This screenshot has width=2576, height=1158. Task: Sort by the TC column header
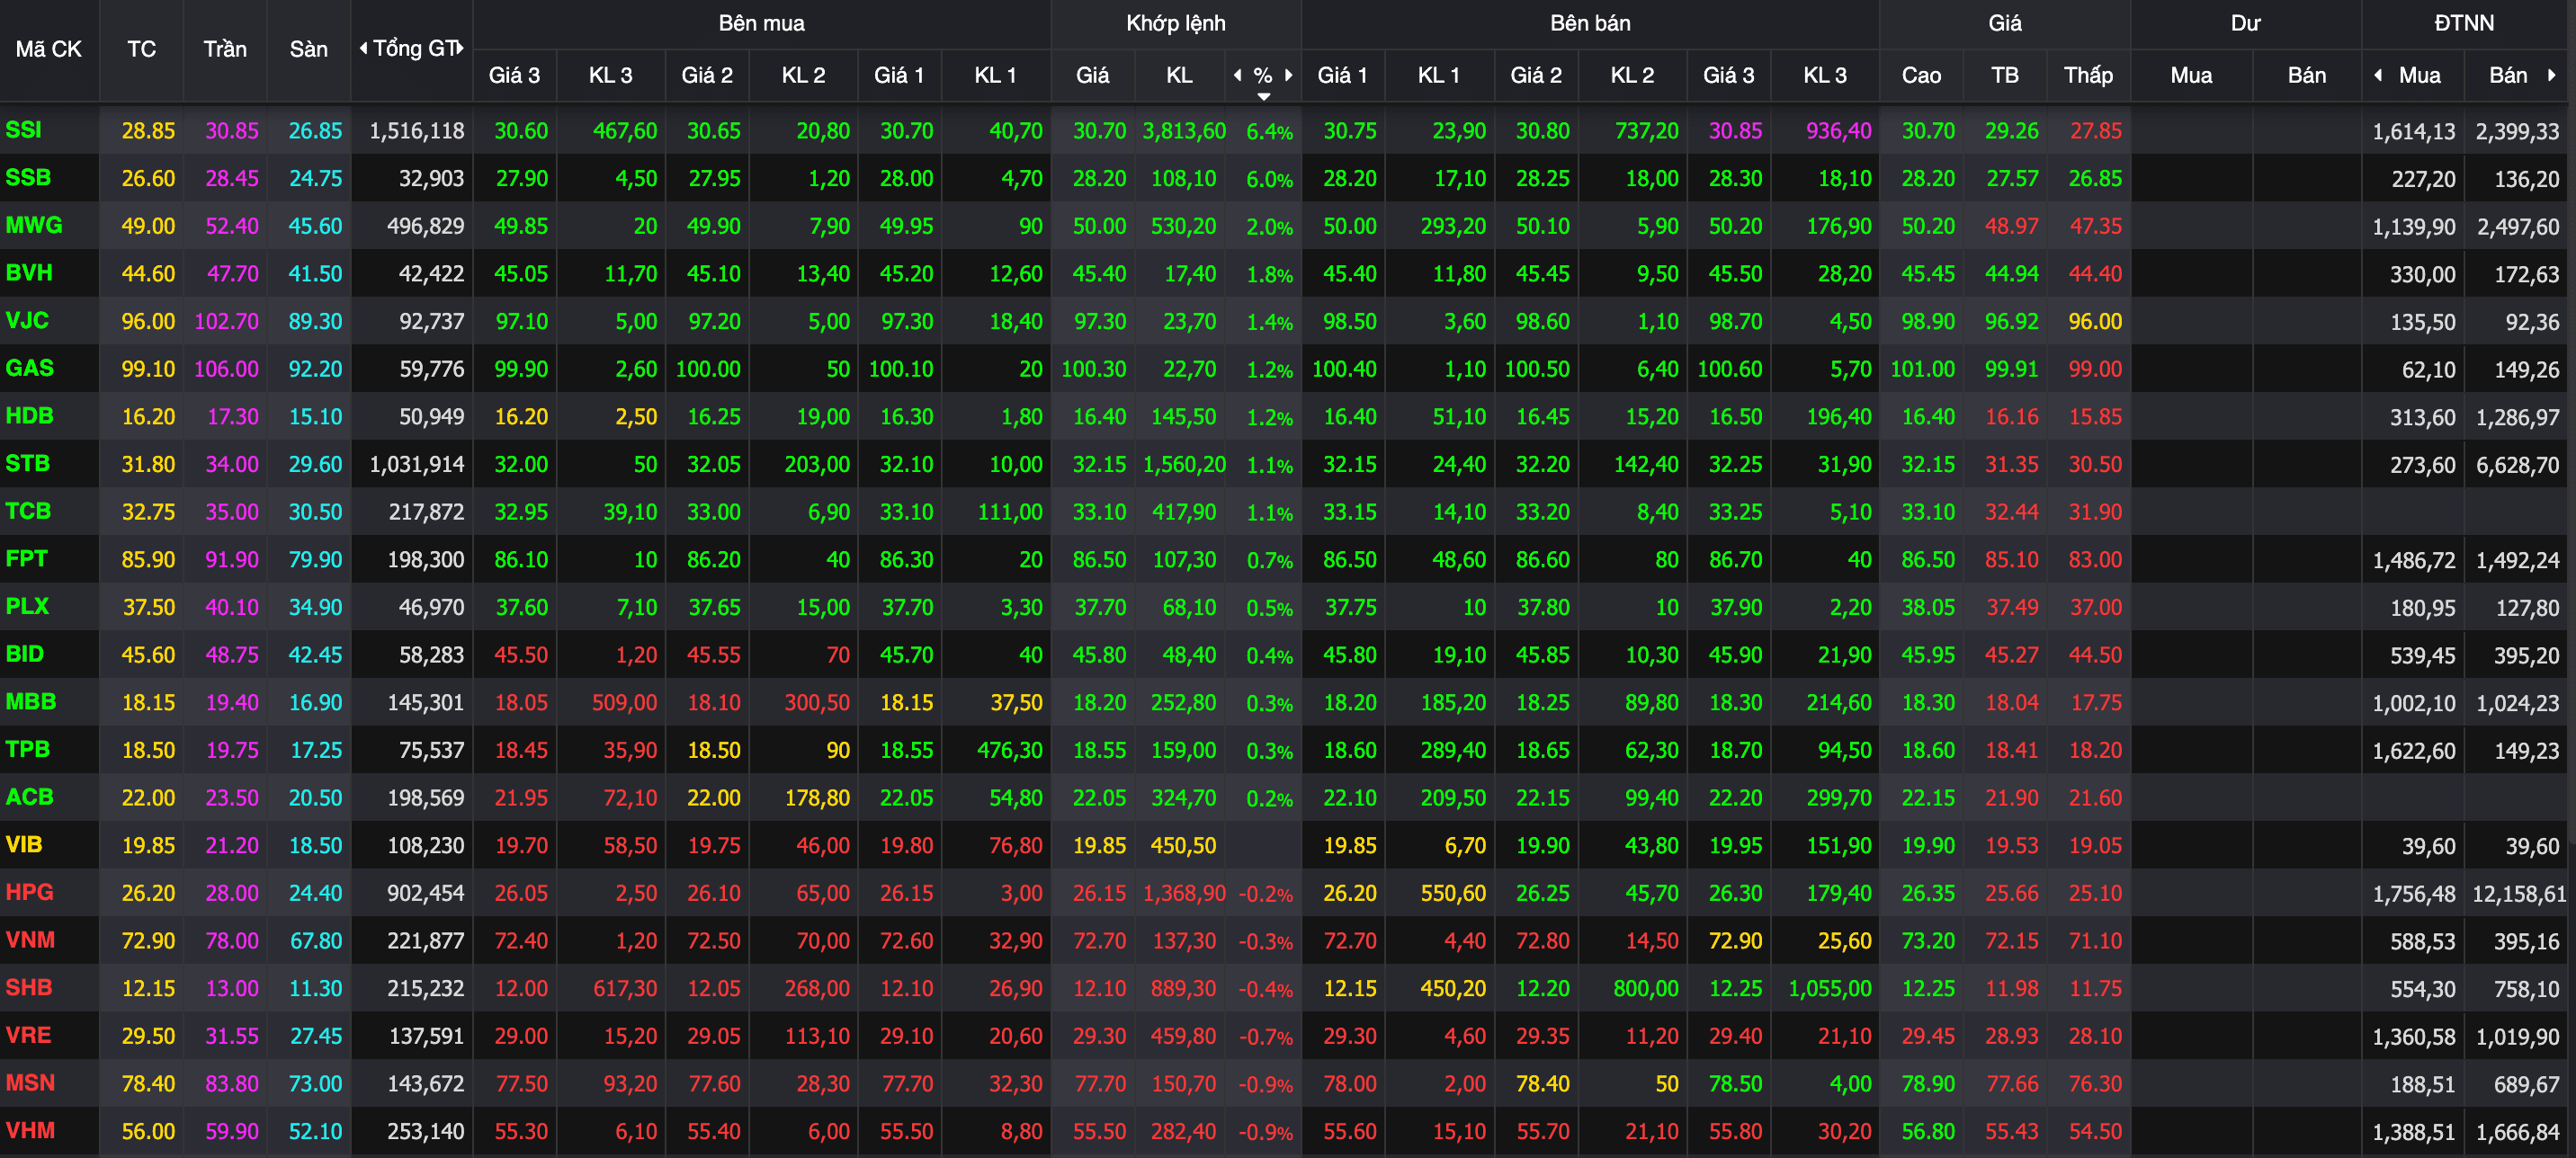tap(141, 49)
